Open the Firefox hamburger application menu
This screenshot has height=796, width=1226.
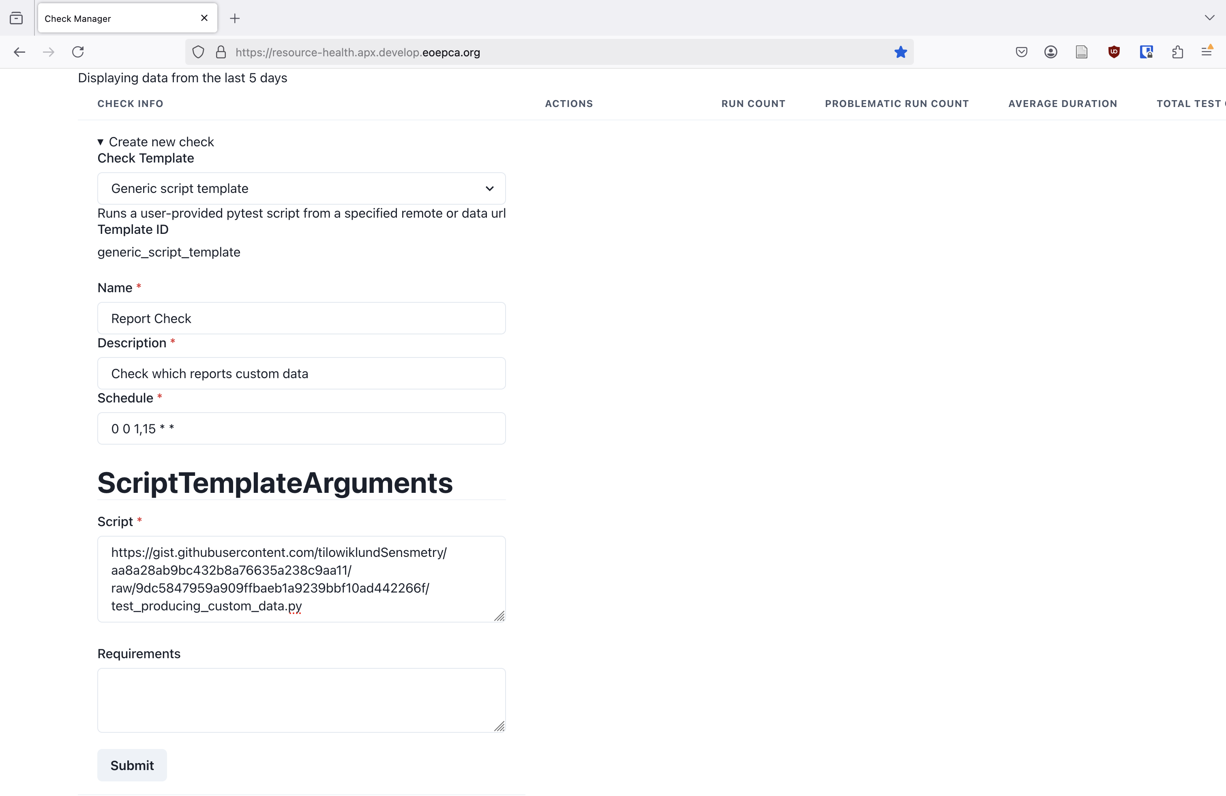[x=1207, y=51]
